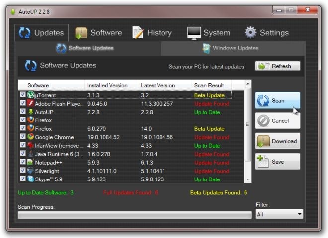328x238 pixels.
Task: Switch to the Windows Updates sub-tab
Action: [233, 48]
